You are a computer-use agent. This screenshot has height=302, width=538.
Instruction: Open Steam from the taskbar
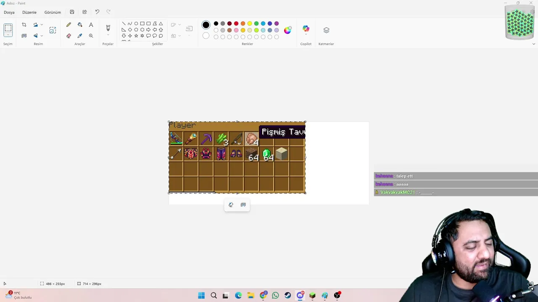coord(287,295)
